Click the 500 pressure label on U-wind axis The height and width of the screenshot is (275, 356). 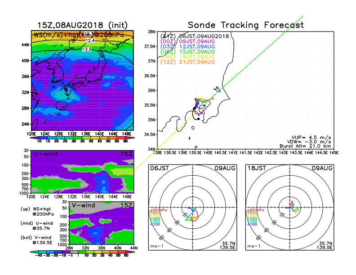(x=25, y=185)
